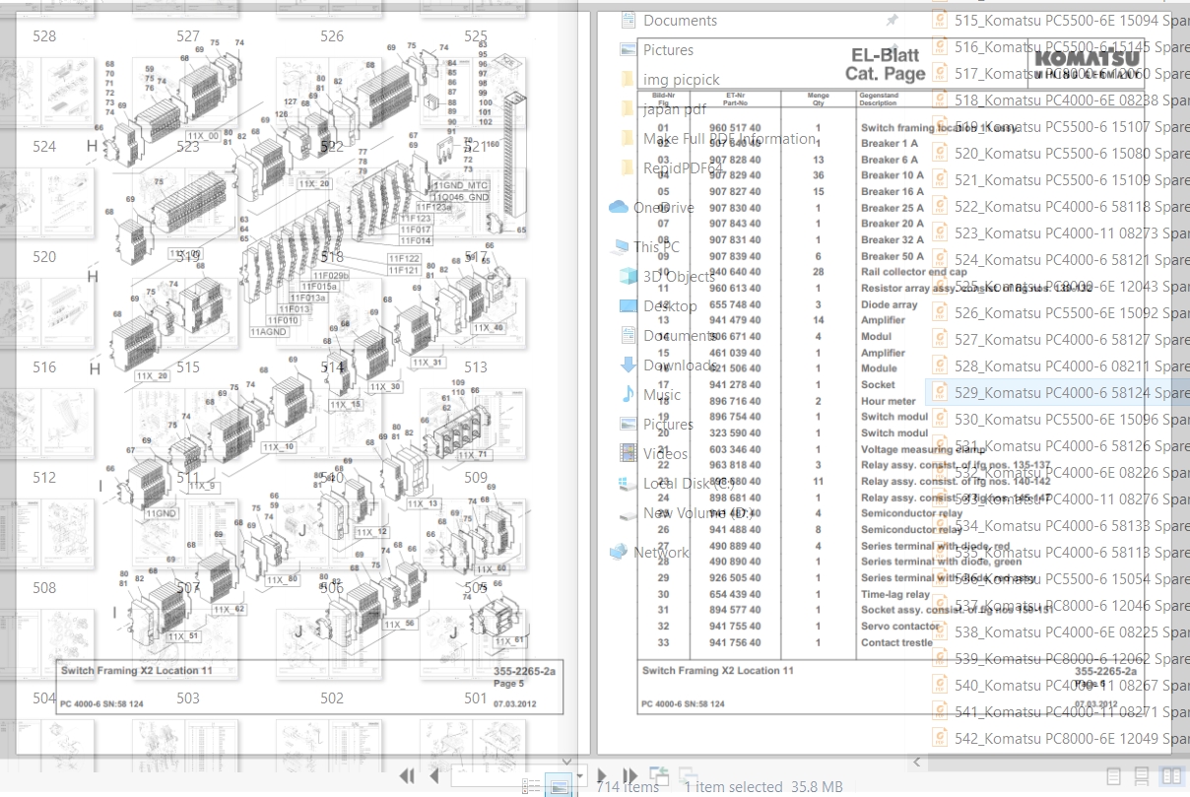Switch Explorer to large thumbnails view icon
Image resolution: width=1190 pixels, height=797 pixels.
click(x=559, y=786)
